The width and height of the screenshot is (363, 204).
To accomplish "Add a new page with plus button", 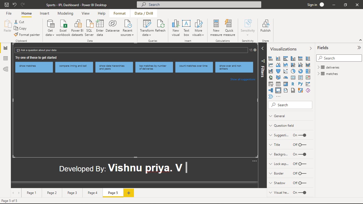I will pos(129,193).
